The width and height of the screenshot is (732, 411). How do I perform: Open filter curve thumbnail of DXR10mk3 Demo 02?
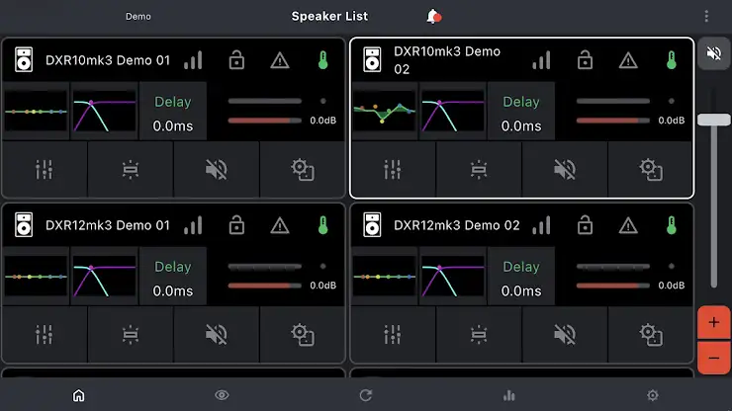pyautogui.click(x=452, y=112)
